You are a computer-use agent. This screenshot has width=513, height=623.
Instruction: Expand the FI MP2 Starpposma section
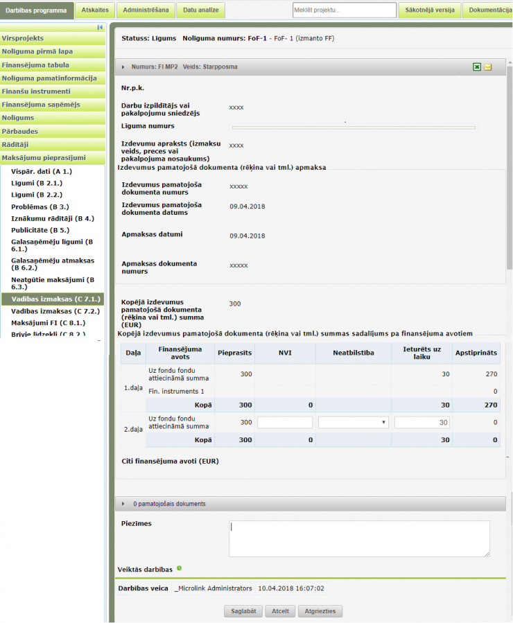click(x=123, y=67)
